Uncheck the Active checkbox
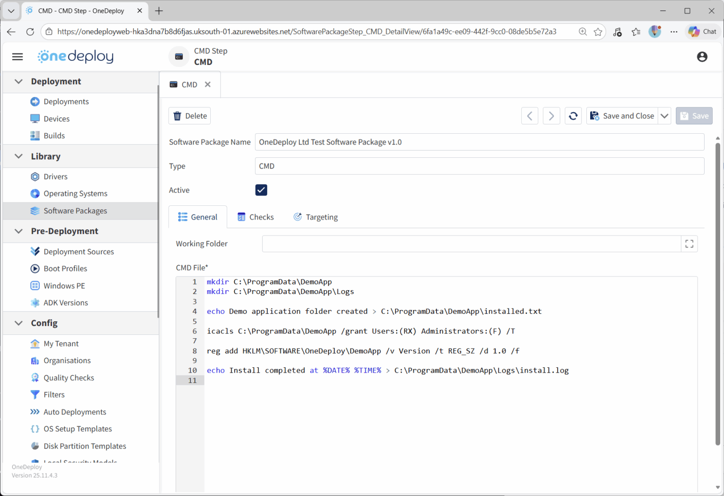Image resolution: width=724 pixels, height=496 pixels. tap(261, 190)
